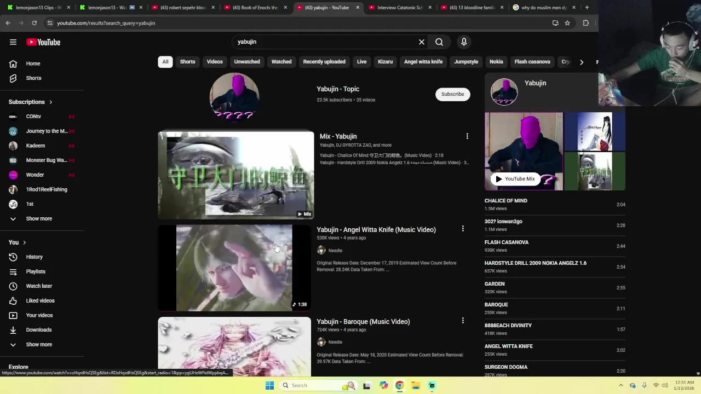The height and width of the screenshot is (394, 701).
Task: Open Yabujin - Baroque video title
Action: tap(363, 322)
